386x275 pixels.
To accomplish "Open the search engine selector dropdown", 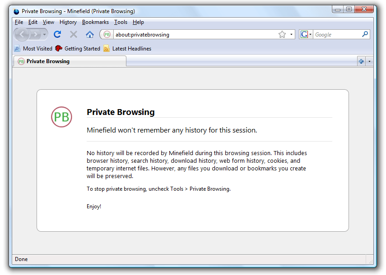I will 310,34.
